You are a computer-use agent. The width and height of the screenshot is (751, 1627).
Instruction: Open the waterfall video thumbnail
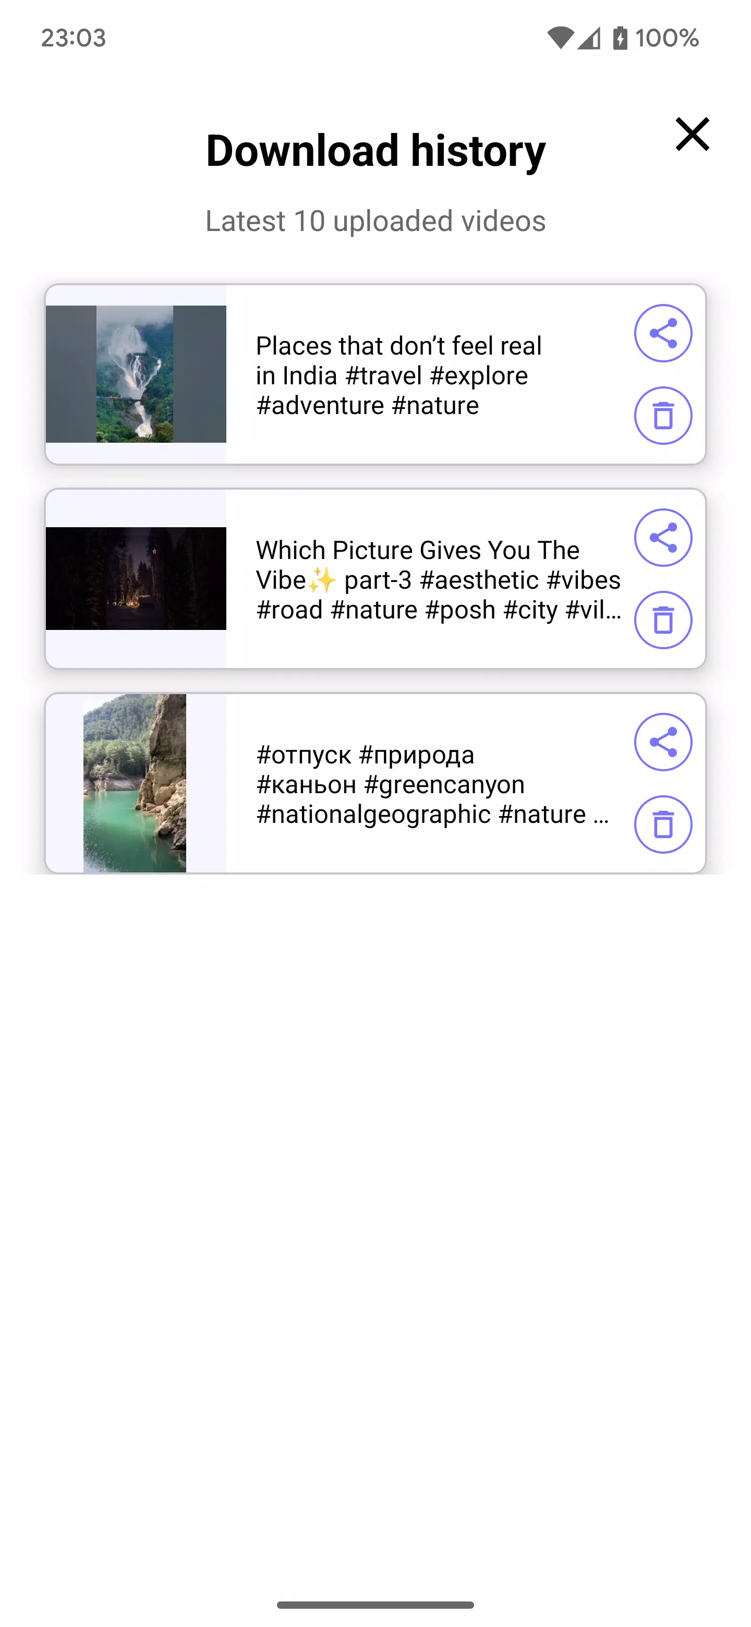[136, 374]
